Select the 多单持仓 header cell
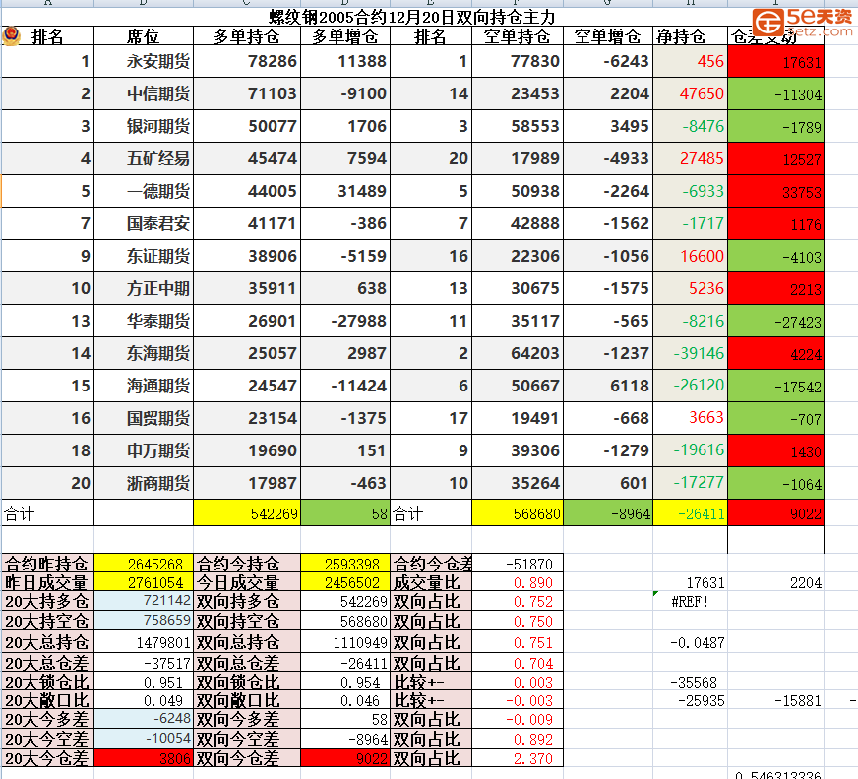Image resolution: width=858 pixels, height=779 pixels. (247, 36)
